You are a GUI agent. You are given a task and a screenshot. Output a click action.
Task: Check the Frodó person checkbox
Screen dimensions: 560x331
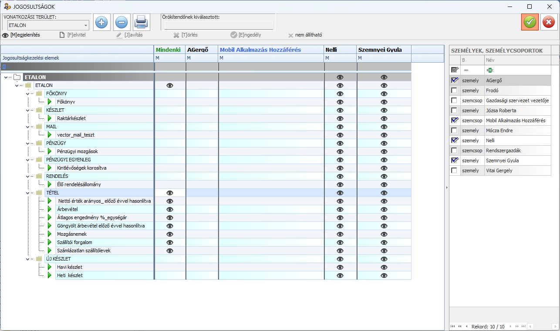455,90
